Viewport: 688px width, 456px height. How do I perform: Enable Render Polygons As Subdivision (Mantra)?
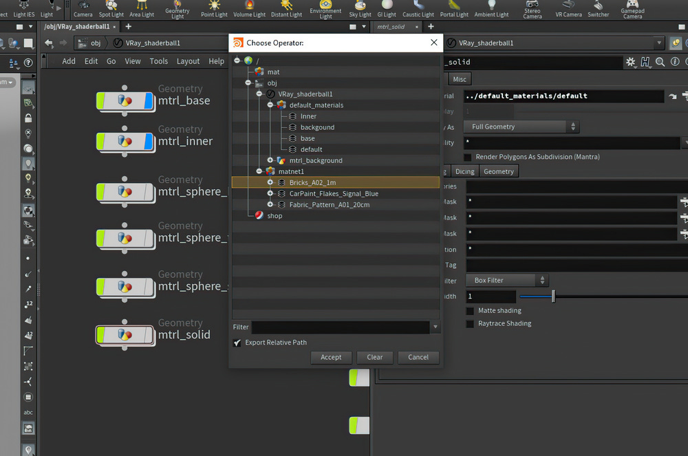tap(468, 157)
